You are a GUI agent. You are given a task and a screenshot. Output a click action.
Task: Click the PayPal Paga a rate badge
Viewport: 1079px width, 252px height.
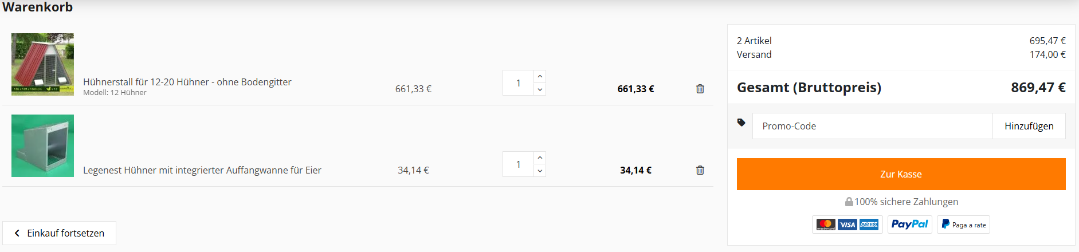click(963, 225)
